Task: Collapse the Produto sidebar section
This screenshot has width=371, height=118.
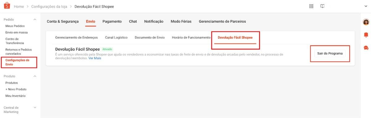Action: pos(35,76)
